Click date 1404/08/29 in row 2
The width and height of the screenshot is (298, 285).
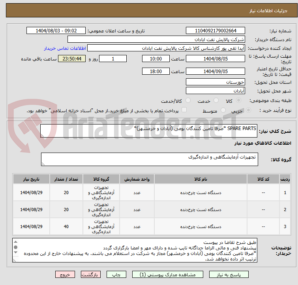(x=31, y=210)
